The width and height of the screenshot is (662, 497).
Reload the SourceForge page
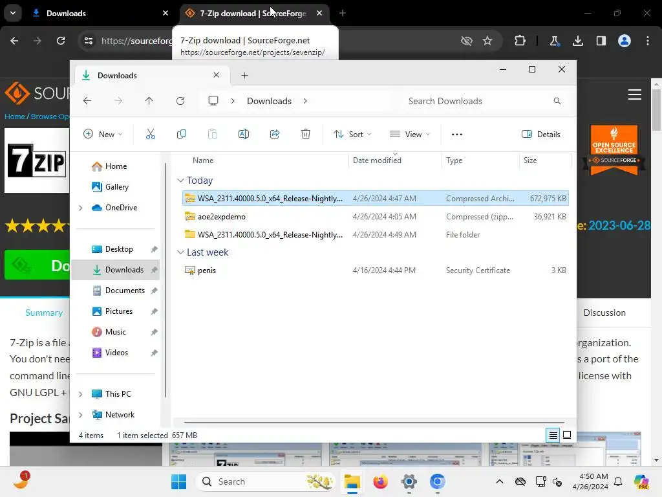[61, 41]
